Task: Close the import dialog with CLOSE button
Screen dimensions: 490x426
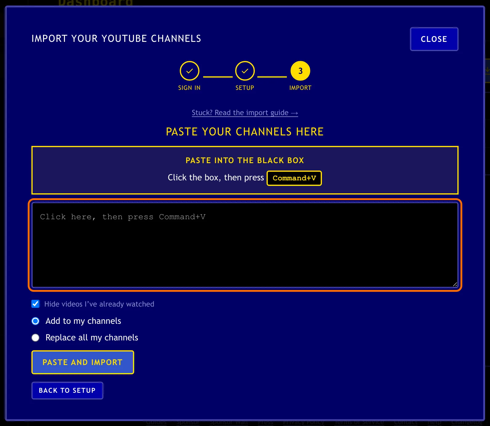Action: tap(434, 39)
